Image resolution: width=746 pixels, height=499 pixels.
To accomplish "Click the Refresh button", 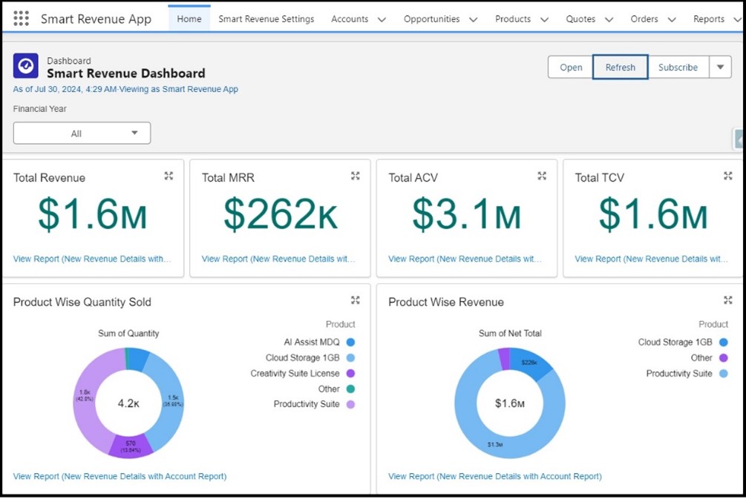I will [620, 67].
